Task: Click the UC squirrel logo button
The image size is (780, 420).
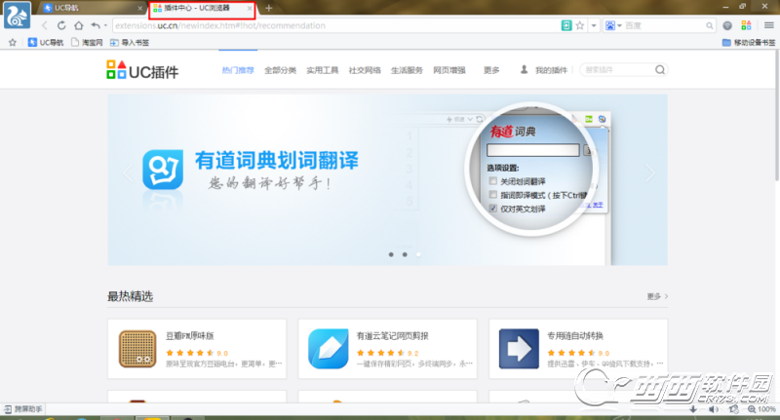Action: 17,16
